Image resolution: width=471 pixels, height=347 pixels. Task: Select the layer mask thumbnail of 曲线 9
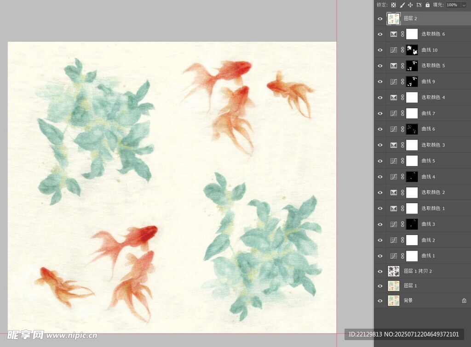point(412,82)
